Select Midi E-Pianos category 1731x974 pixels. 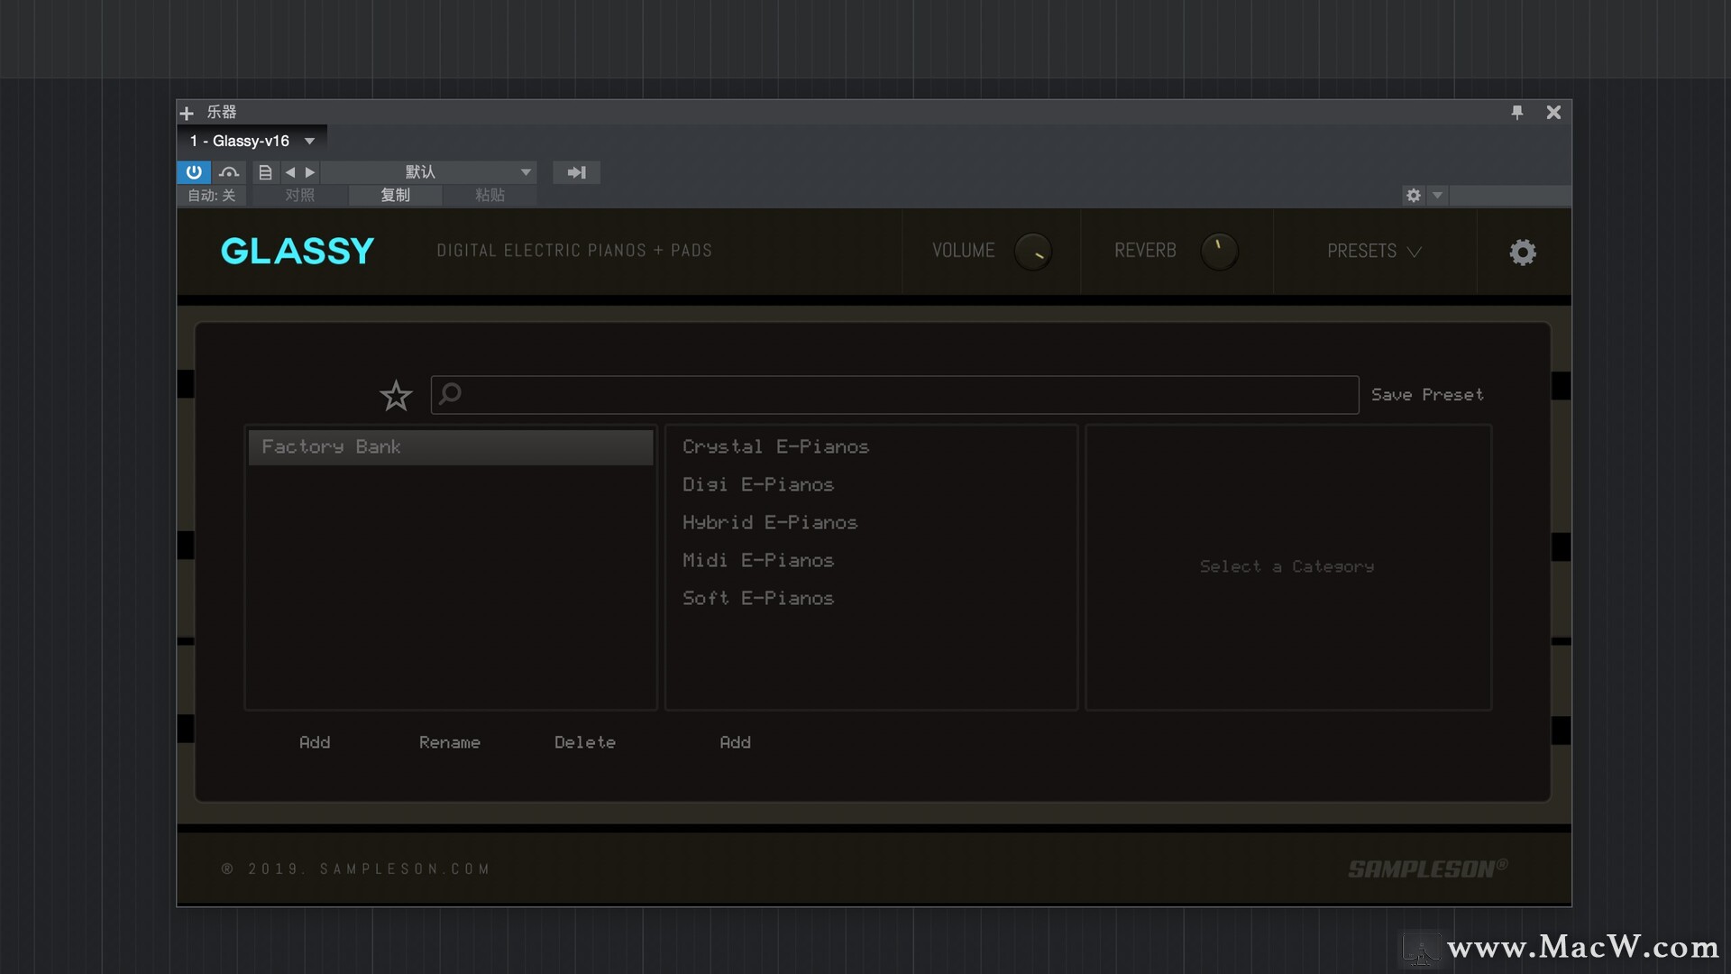tap(758, 560)
